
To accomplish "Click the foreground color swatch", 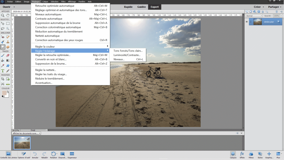I will (4, 93).
